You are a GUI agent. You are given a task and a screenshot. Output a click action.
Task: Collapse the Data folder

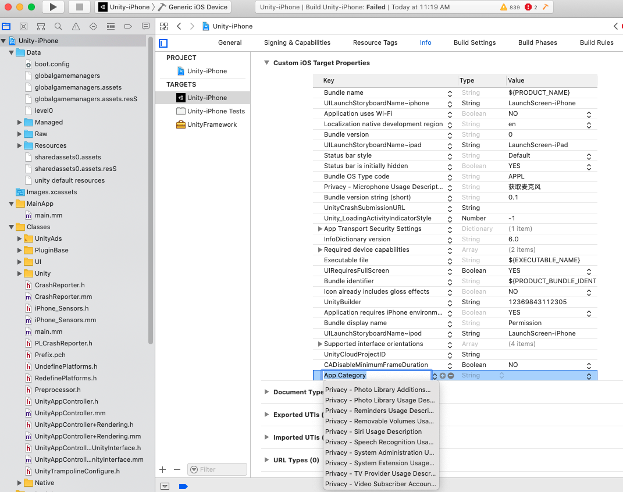coord(11,52)
